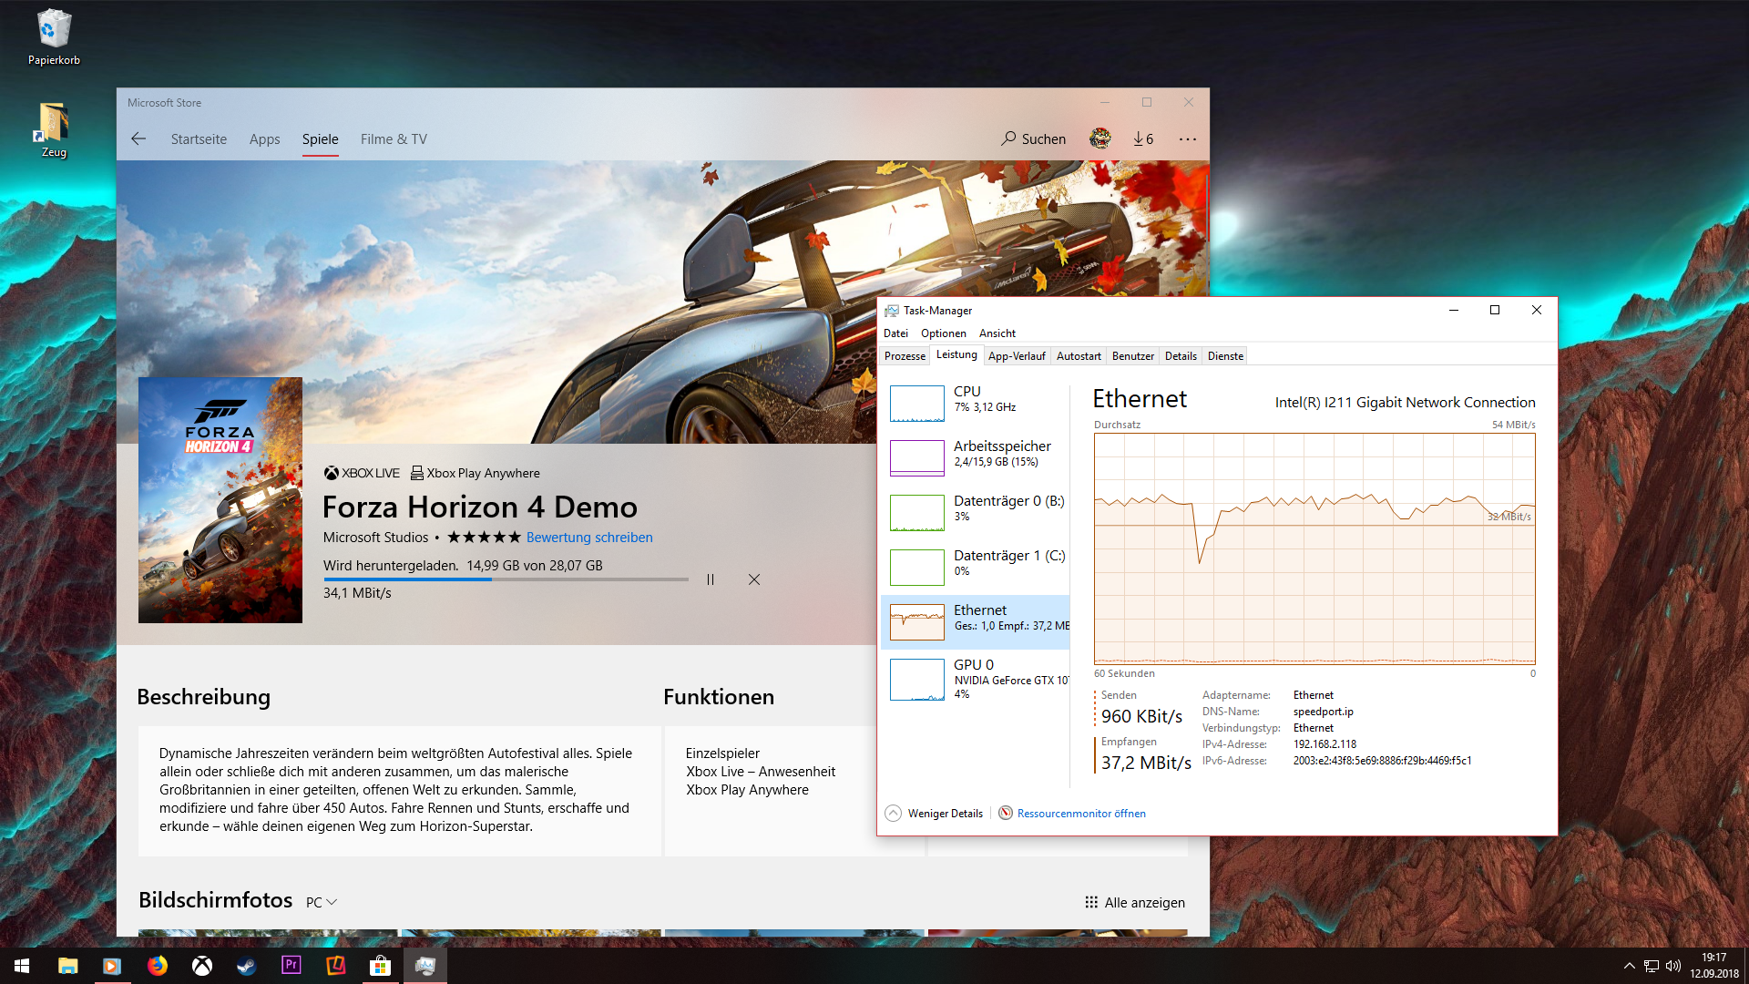This screenshot has height=984, width=1749.
Task: Open the user account avatar
Action: tap(1100, 138)
